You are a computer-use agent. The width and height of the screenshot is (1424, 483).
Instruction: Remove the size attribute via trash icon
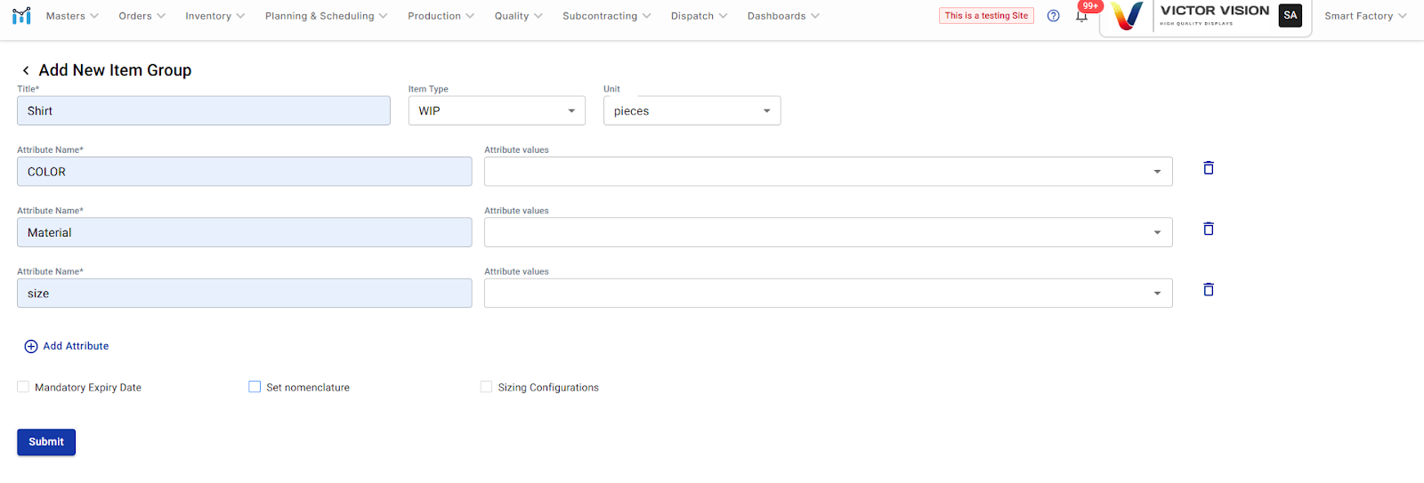(1208, 290)
